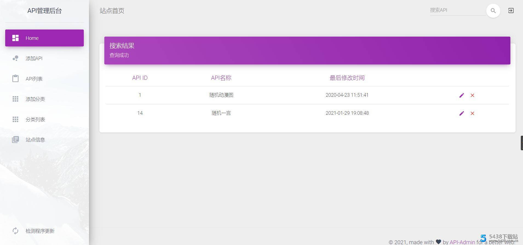Click the API-Admin footer link
The image size is (523, 245).
pyautogui.click(x=462, y=242)
